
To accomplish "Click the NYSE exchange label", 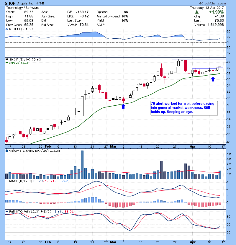I will click(40, 4).
